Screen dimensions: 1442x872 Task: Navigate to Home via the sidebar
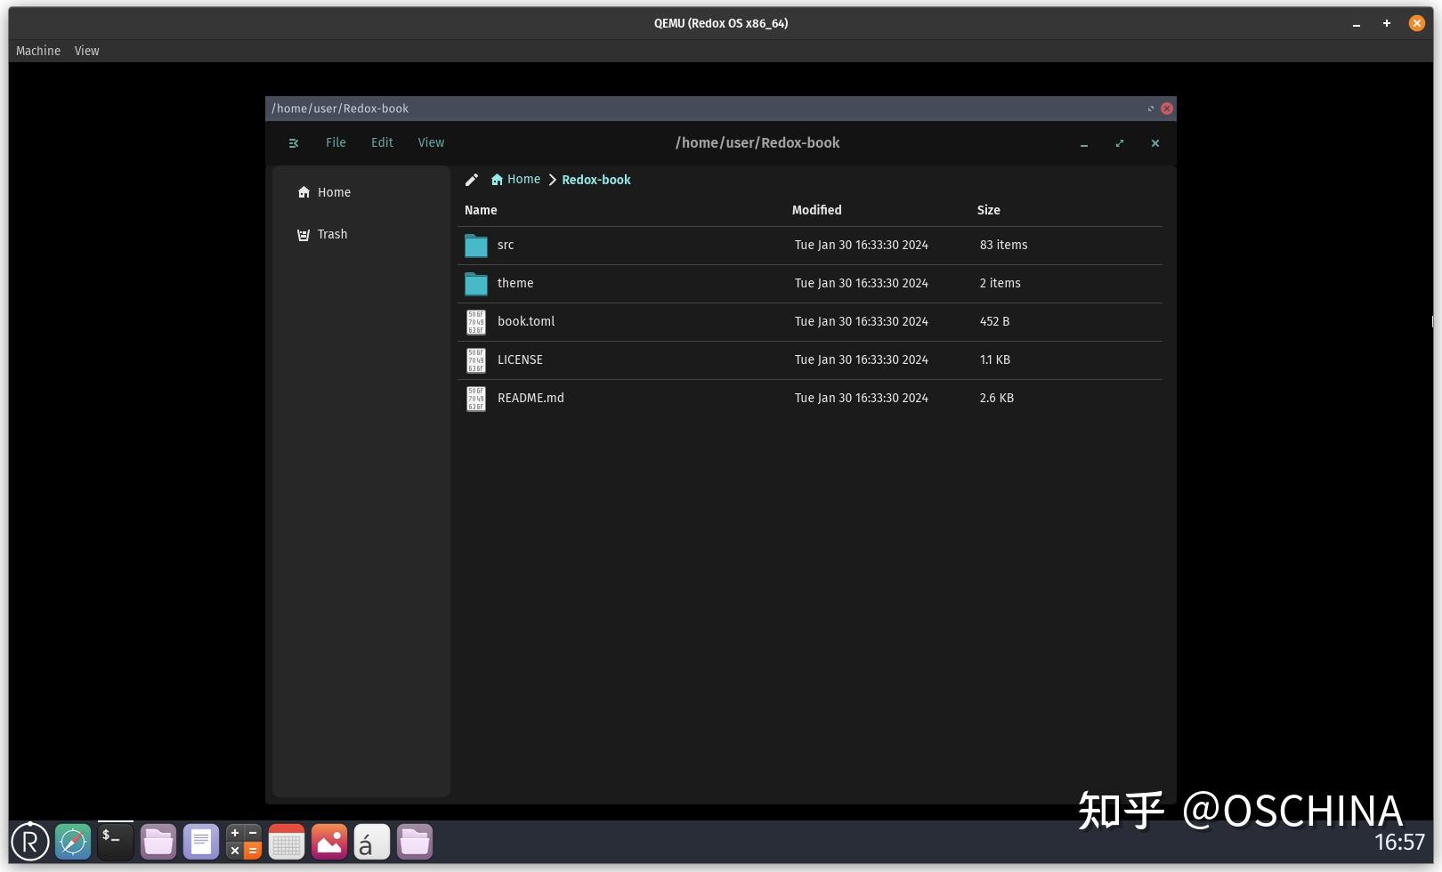click(334, 192)
